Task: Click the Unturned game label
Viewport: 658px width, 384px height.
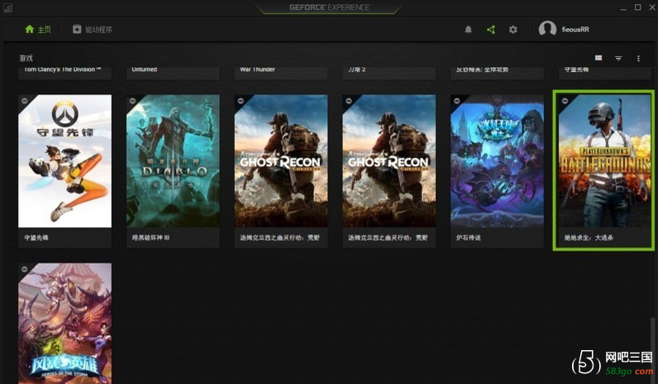Action: (145, 70)
